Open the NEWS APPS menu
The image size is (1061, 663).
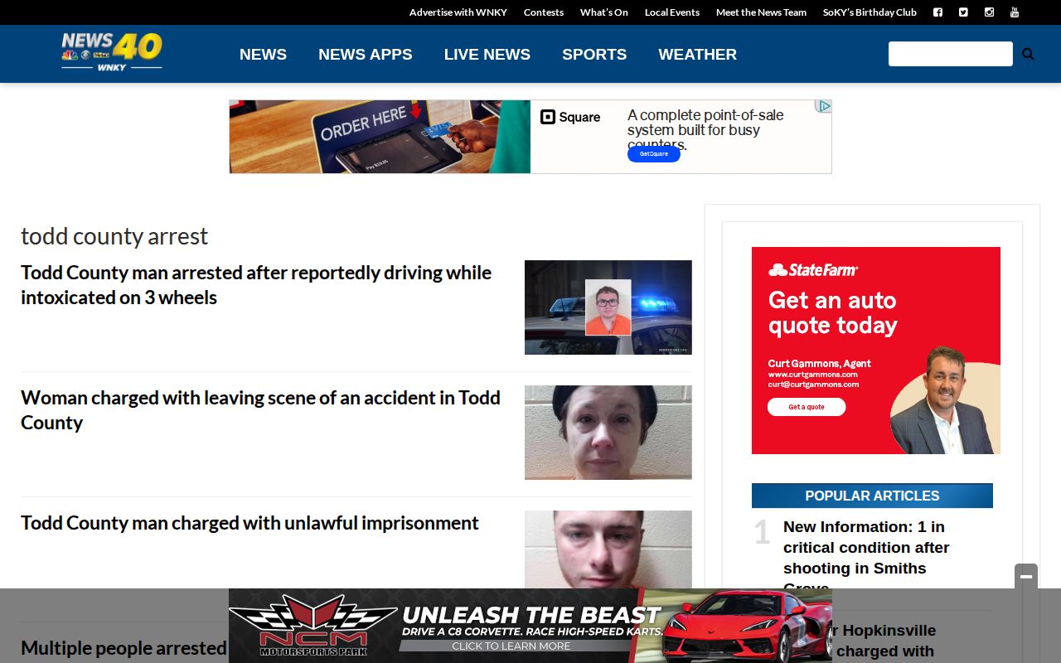tap(366, 55)
